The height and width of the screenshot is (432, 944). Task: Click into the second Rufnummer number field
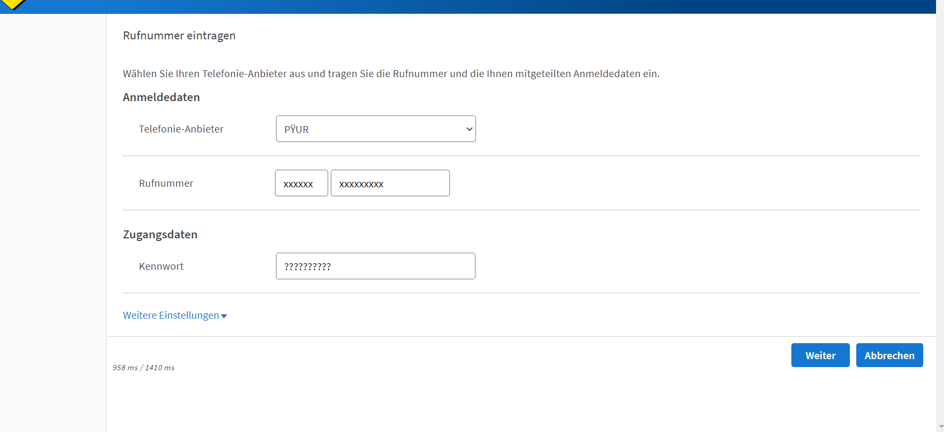point(390,184)
